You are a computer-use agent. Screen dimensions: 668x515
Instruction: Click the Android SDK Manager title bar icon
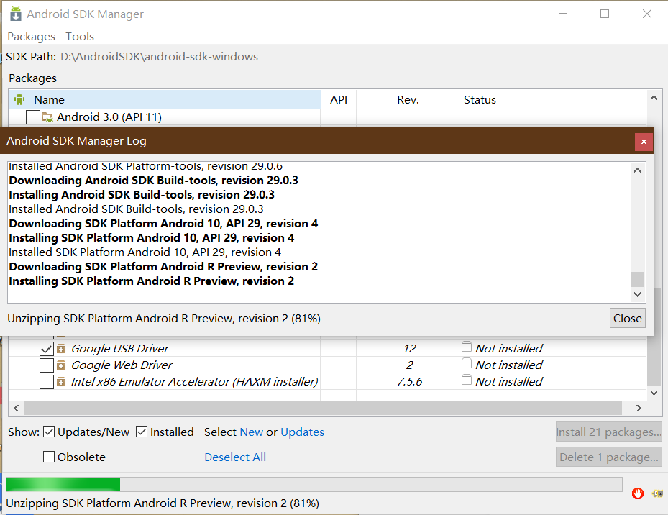[15, 14]
